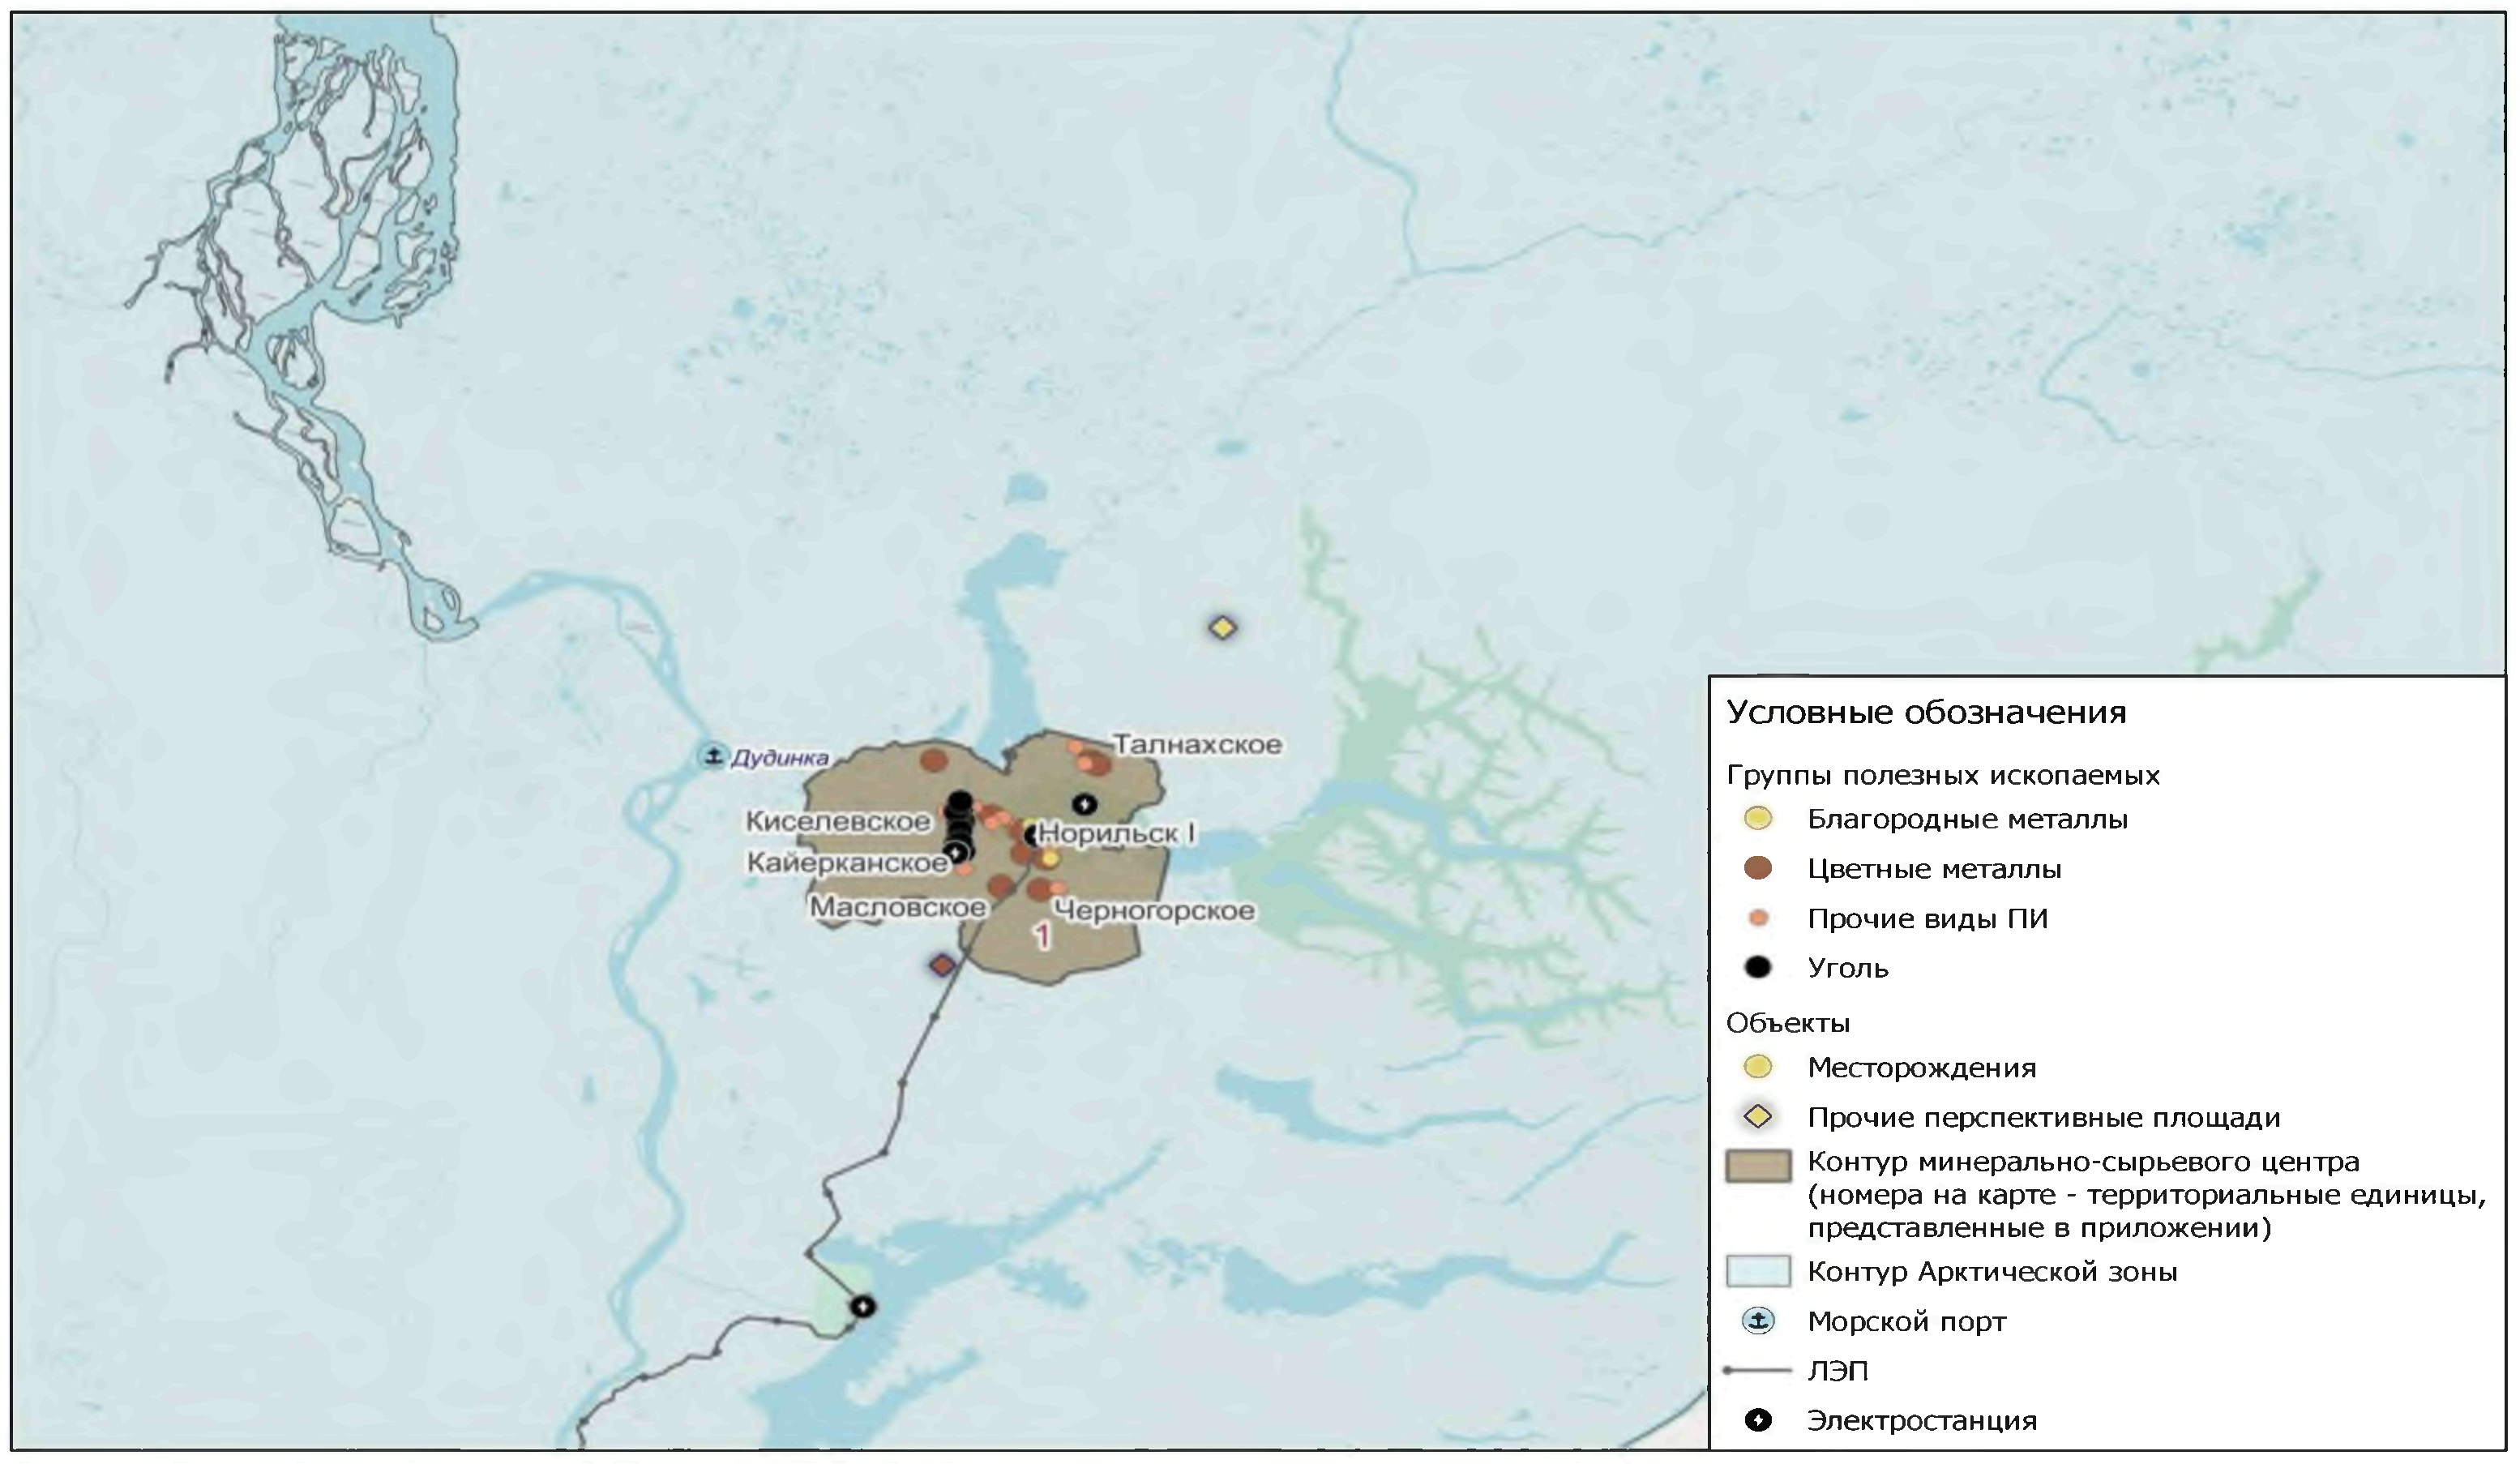2520x1464 pixels.
Task: Click the Благородные металлы legend text
Action: [1967, 819]
